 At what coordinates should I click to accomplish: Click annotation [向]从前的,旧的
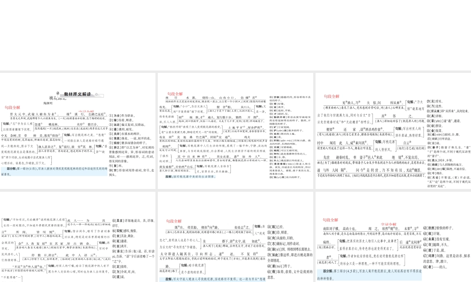pos(281,238)
